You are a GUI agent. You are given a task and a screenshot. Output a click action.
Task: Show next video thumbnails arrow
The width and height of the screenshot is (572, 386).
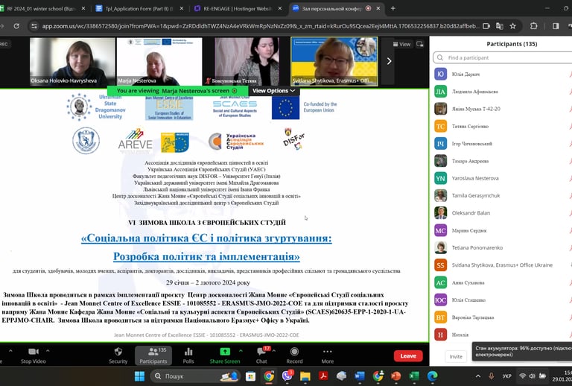(389, 61)
